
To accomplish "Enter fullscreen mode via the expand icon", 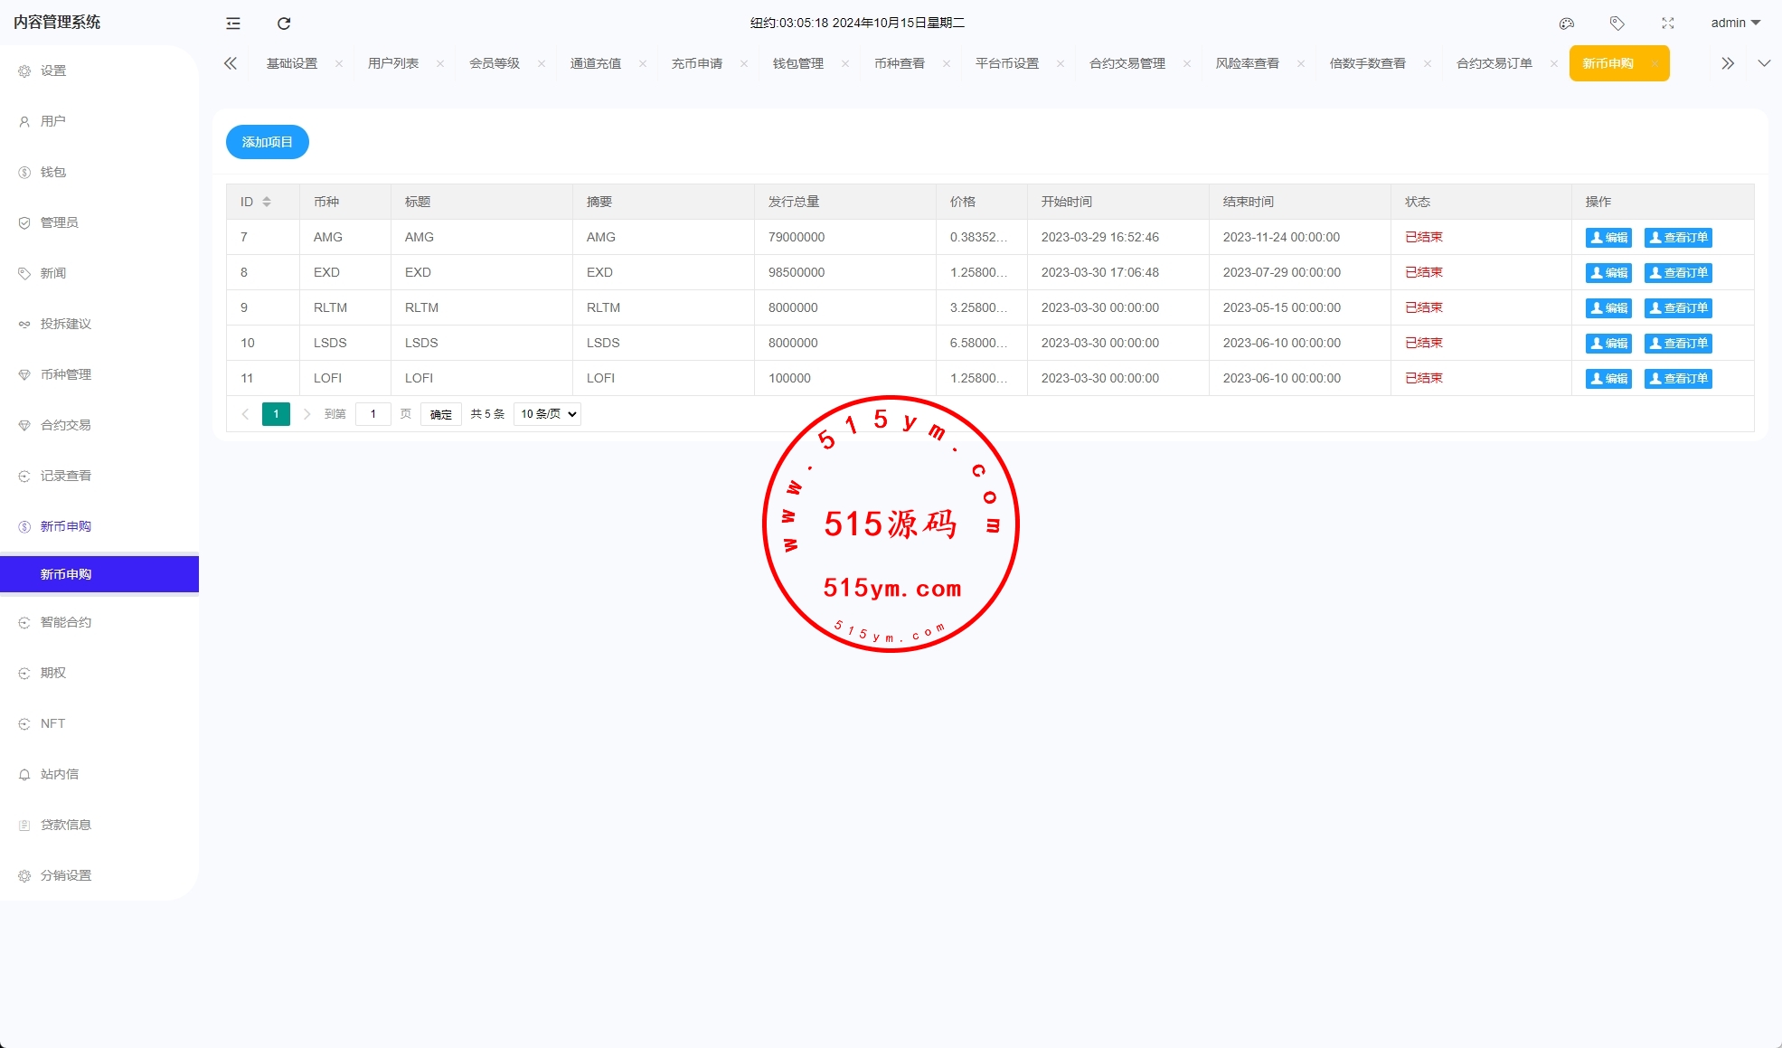I will click(x=1668, y=24).
